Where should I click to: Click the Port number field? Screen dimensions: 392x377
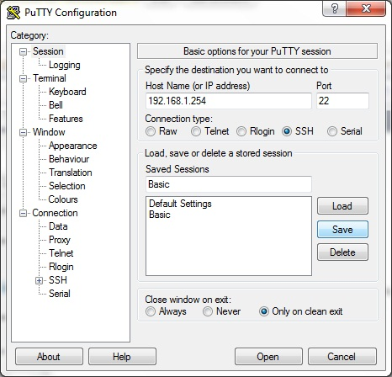(342, 101)
